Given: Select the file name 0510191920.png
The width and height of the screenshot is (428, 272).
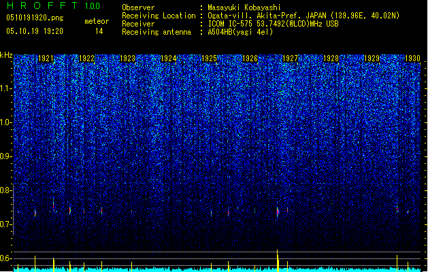Looking at the screenshot, I should tap(35, 18).
